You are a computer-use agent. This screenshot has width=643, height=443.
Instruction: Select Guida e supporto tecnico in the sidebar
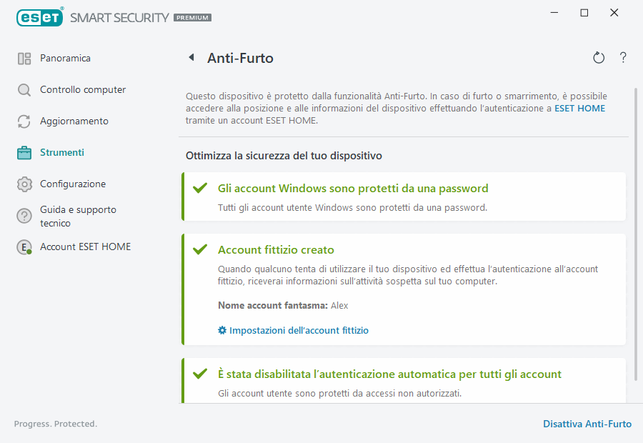coord(77,215)
